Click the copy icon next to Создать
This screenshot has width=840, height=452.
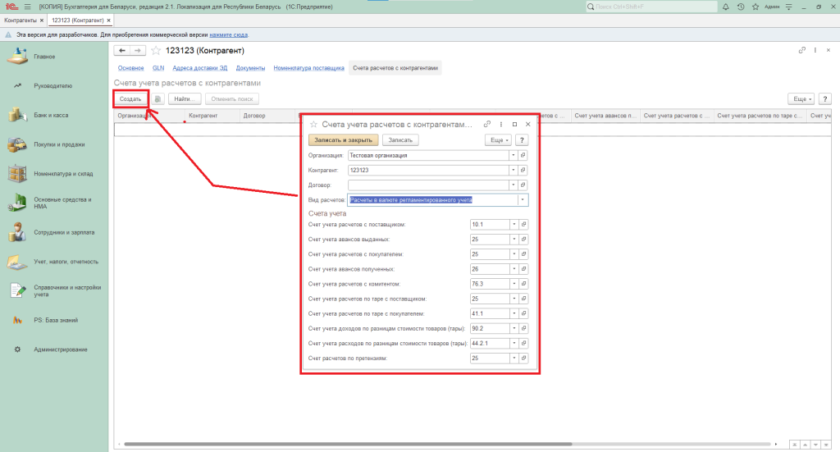[x=158, y=98]
